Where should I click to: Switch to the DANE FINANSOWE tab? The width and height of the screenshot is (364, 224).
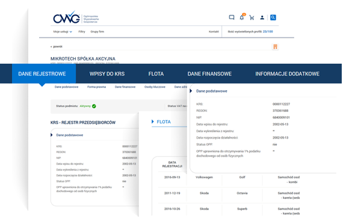(209, 74)
